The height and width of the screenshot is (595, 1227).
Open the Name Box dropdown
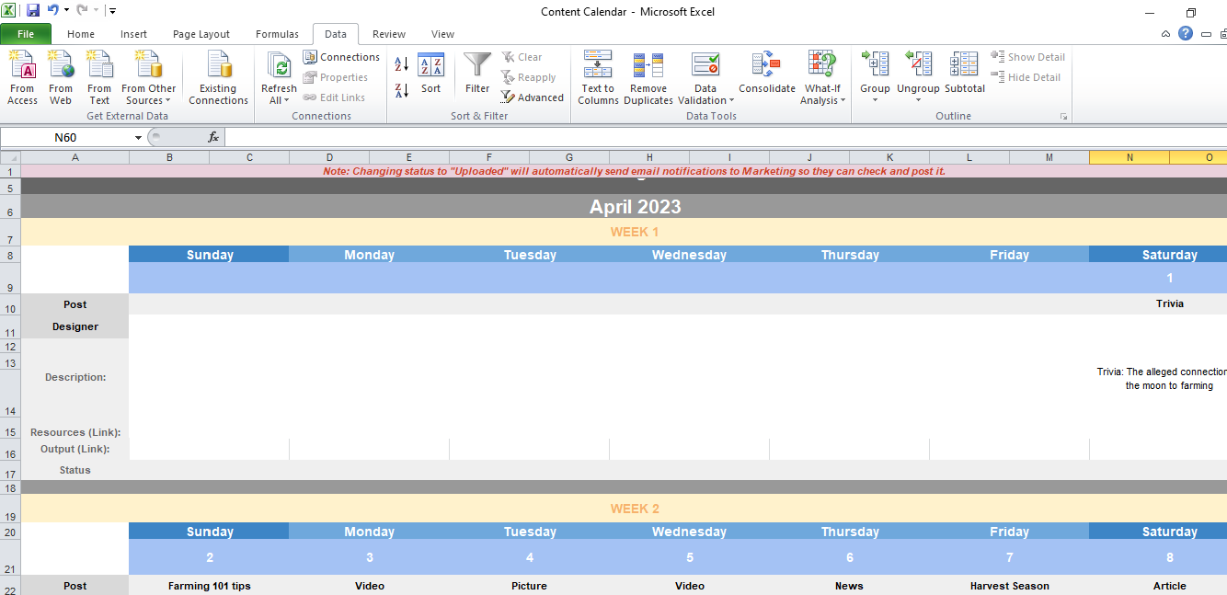tap(138, 137)
